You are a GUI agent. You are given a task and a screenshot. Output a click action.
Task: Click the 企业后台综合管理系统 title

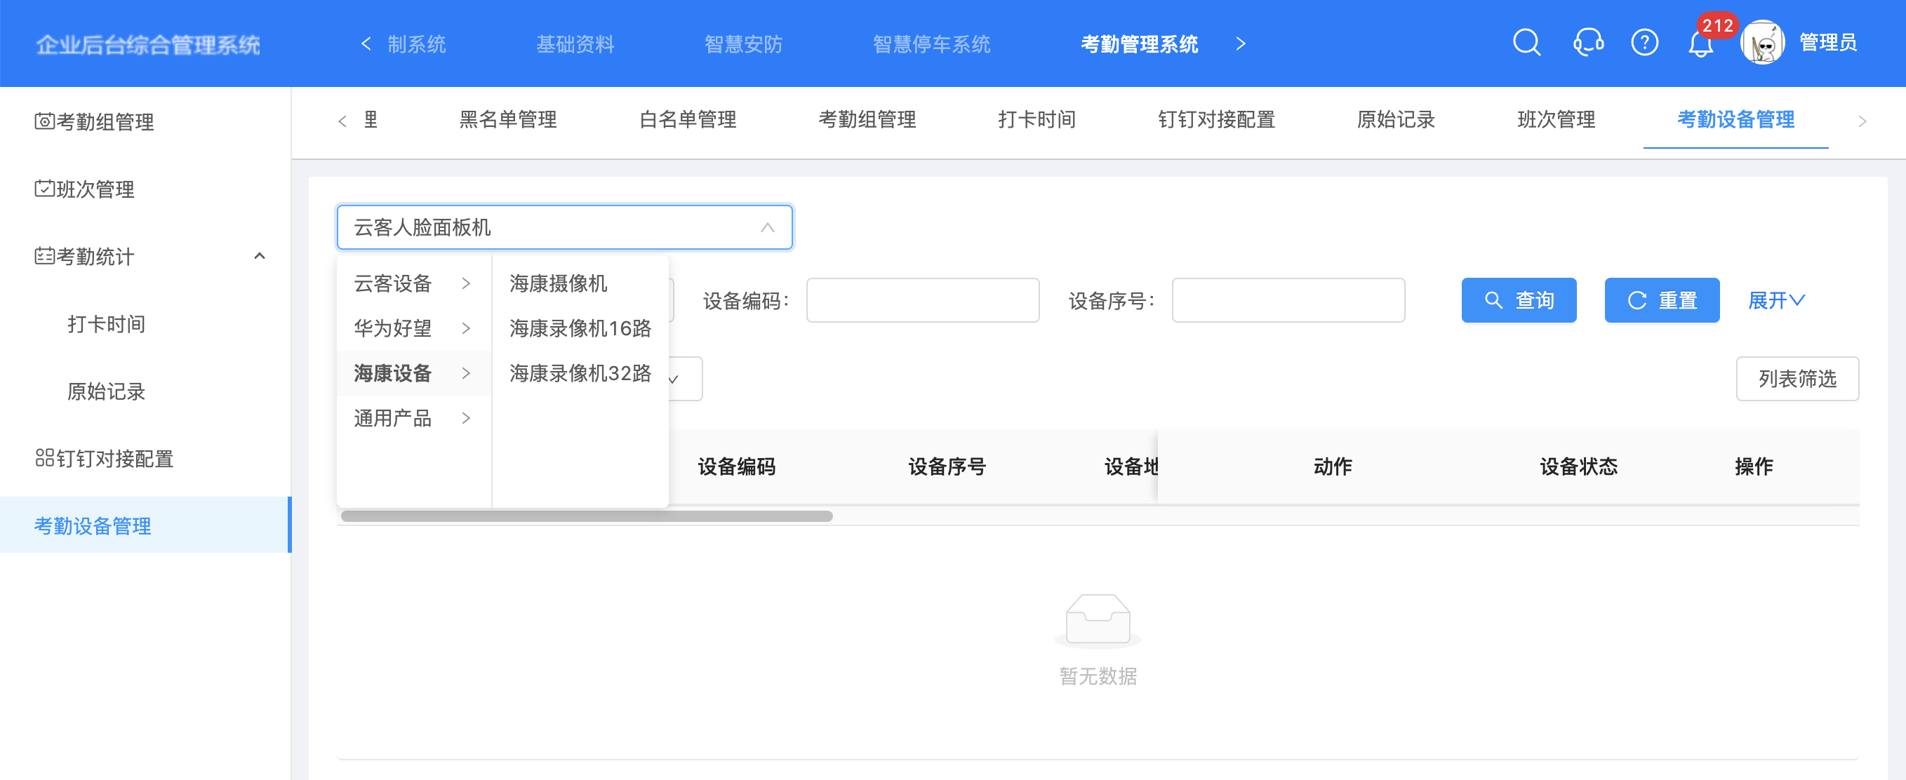click(148, 44)
